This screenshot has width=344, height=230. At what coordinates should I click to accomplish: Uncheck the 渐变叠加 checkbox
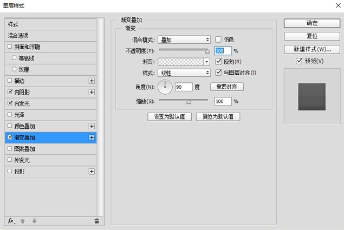[10, 137]
